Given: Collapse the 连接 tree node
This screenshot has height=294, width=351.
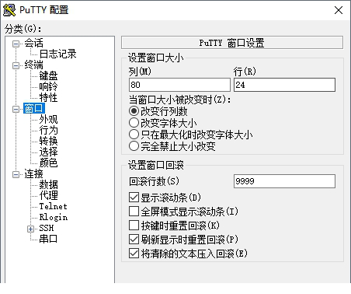Looking at the screenshot, I should point(16,174).
